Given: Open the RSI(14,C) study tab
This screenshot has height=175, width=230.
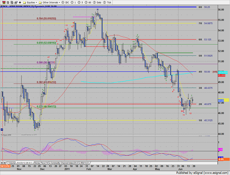Looking at the screenshot, I should (x=85, y=163).
